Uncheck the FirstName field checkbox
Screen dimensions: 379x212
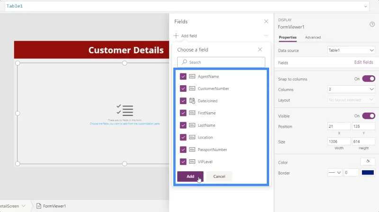pyautogui.click(x=183, y=113)
